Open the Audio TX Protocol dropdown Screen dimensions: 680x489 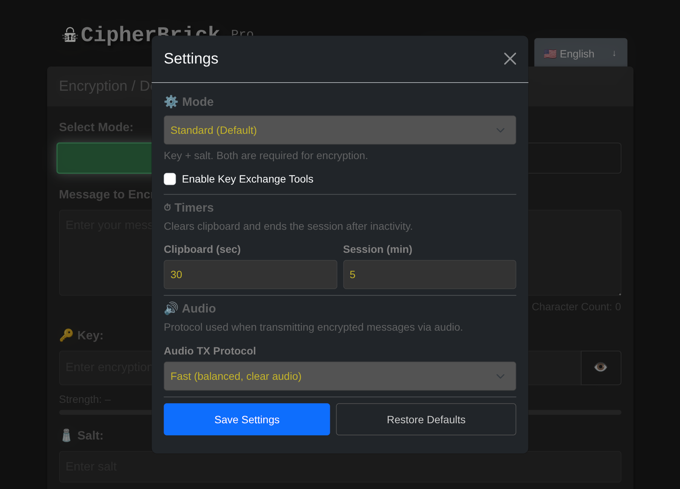tap(339, 376)
